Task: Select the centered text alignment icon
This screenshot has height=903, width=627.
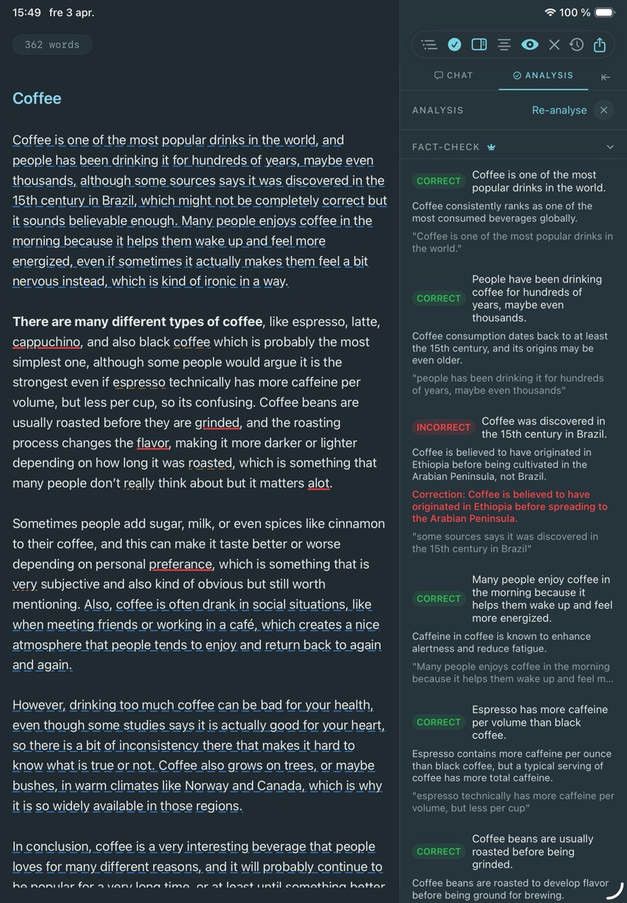Action: pos(504,44)
